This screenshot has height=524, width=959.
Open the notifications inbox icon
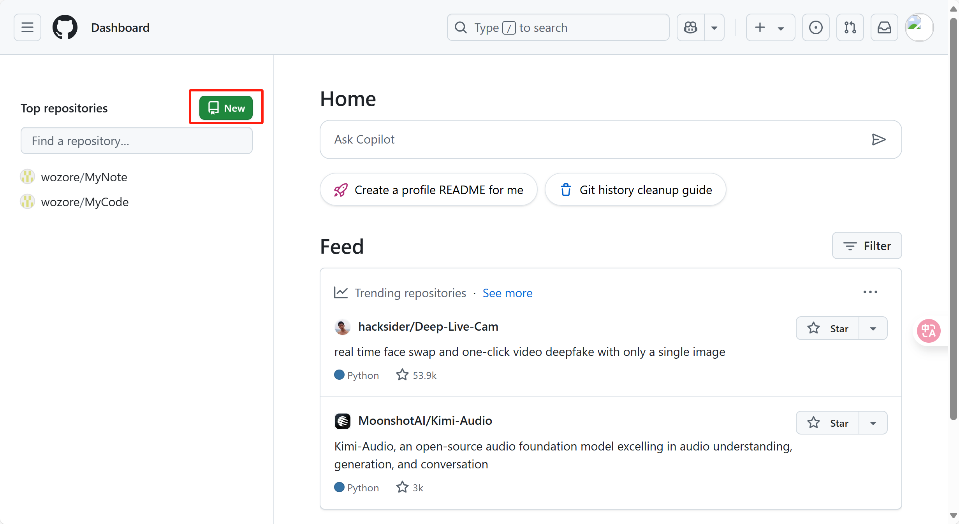884,28
